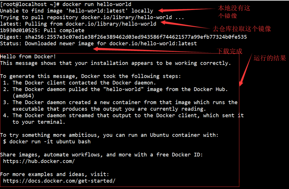
Task: Click step 1 "The Docker client contacted" line
Action: (84, 83)
